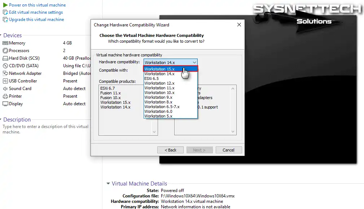Select Workstation 11.x option
364x209 pixels.
coord(171,88)
